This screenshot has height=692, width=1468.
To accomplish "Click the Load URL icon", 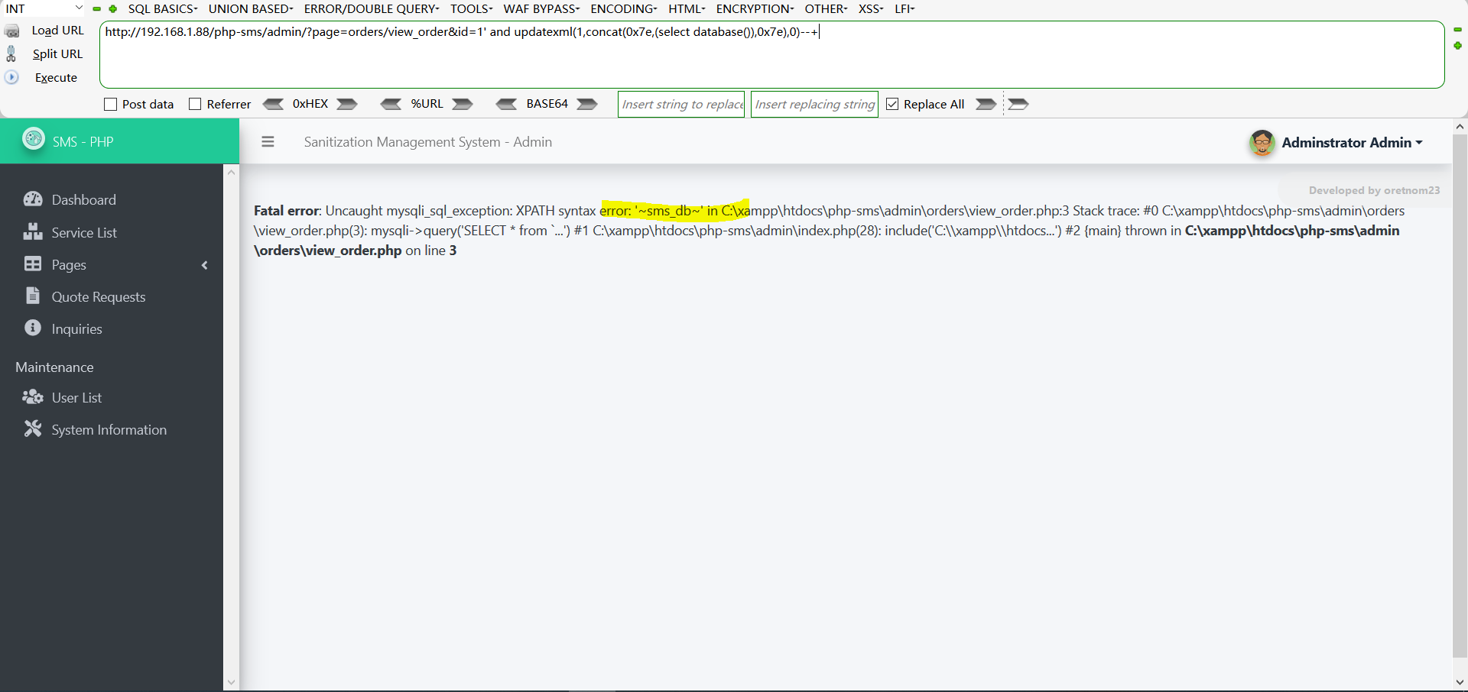I will coord(12,31).
